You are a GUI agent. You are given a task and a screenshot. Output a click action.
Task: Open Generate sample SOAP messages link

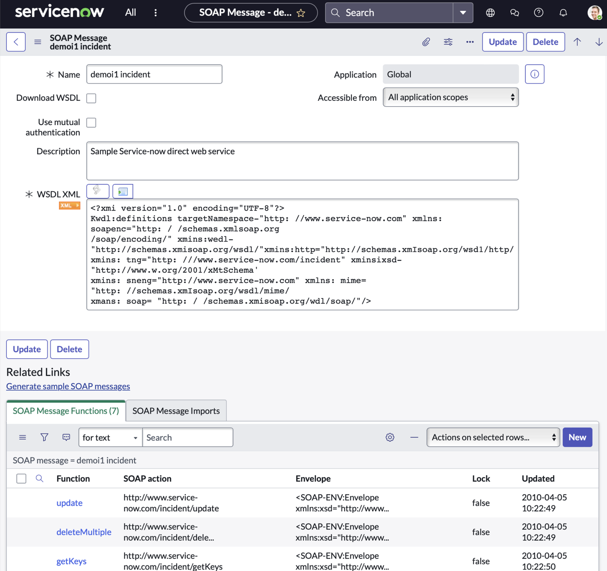68,386
